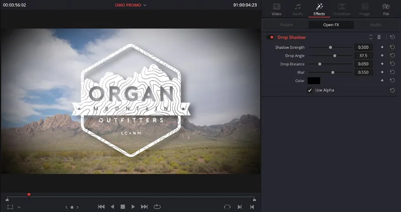The image size is (401, 212).
Task: Go to next clip button
Action: click(239, 207)
